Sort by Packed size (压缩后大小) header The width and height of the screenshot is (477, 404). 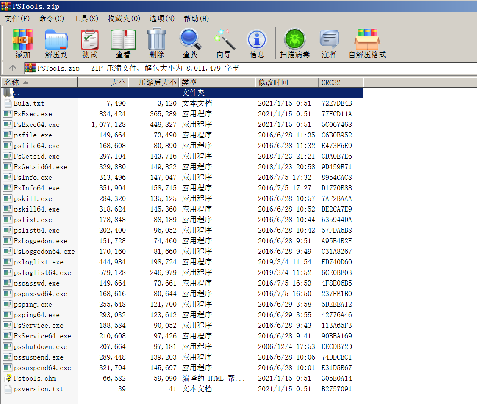[154, 82]
